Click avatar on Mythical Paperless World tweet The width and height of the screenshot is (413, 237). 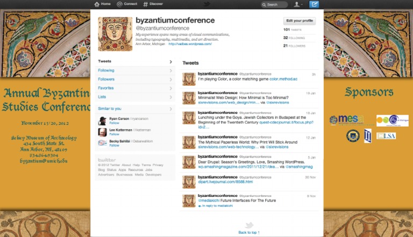(x=189, y=143)
